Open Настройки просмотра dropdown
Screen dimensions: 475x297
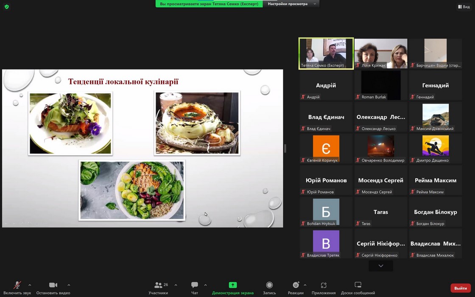291,4
